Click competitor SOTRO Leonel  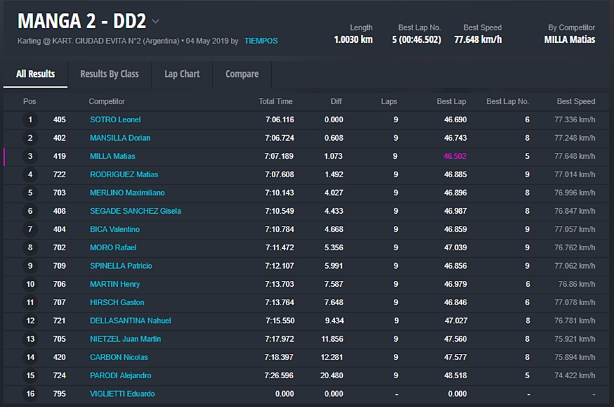pos(115,120)
